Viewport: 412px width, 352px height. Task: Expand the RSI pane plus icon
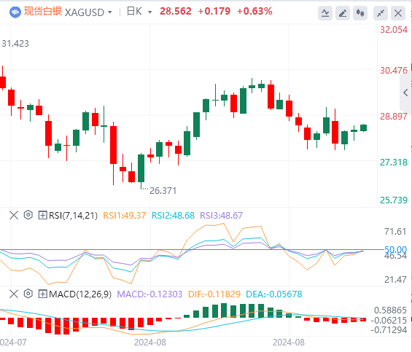click(x=42, y=216)
